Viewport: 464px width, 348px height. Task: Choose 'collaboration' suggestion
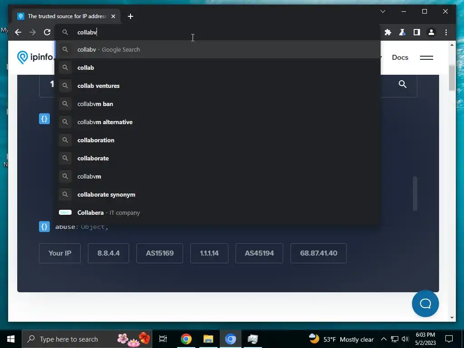coord(218,140)
